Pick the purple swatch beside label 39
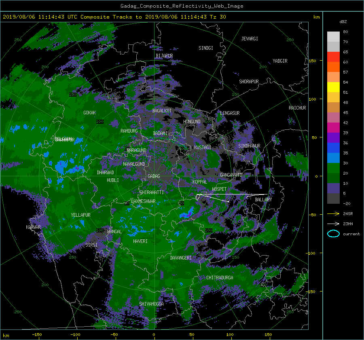Viewport: 364px width, 340px height. [333, 137]
